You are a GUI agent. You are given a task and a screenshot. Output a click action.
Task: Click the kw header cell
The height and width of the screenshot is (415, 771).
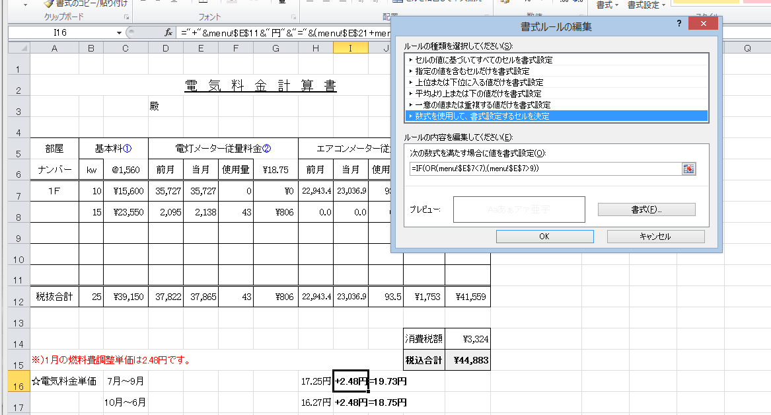[x=91, y=170]
